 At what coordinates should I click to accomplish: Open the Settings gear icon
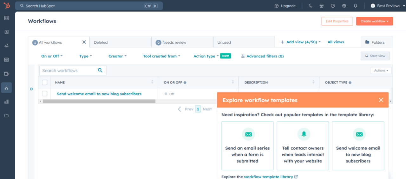344,6
